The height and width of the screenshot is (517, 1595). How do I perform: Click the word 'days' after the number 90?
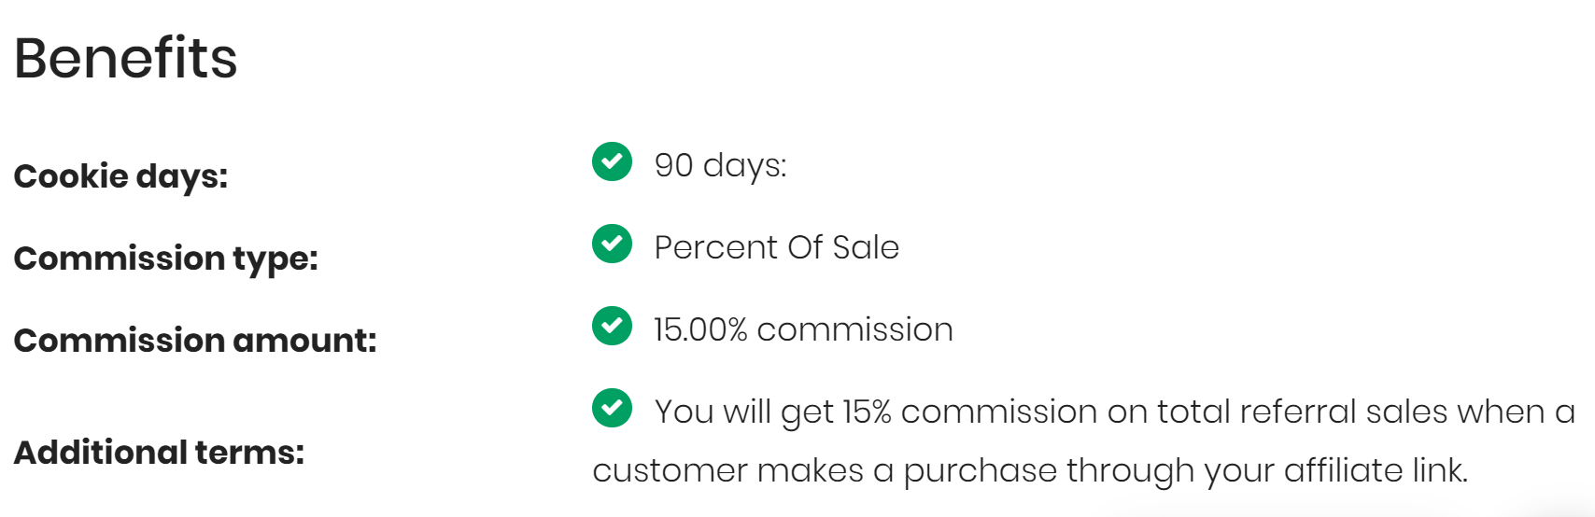tap(745, 165)
